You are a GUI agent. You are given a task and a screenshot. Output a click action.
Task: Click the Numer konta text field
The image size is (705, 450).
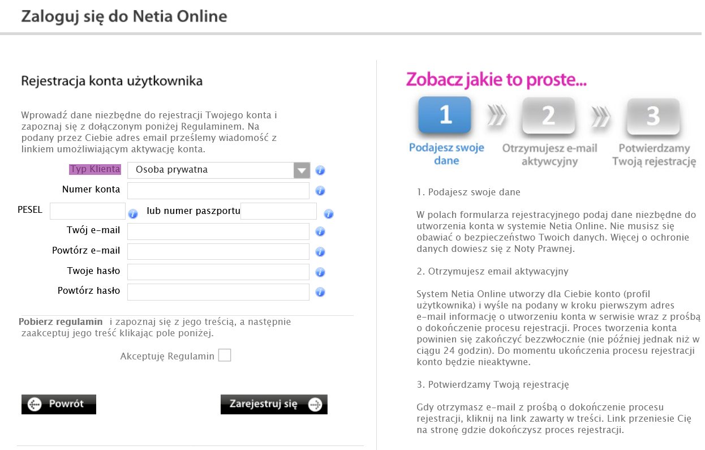(x=218, y=191)
